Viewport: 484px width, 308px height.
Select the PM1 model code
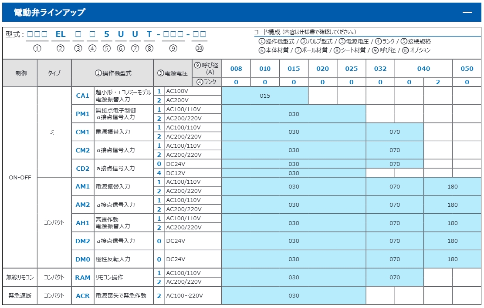(83, 114)
